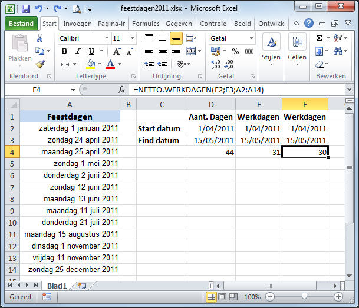The height and width of the screenshot is (308, 359).
Task: Undo the last action
Action: (x=38, y=9)
